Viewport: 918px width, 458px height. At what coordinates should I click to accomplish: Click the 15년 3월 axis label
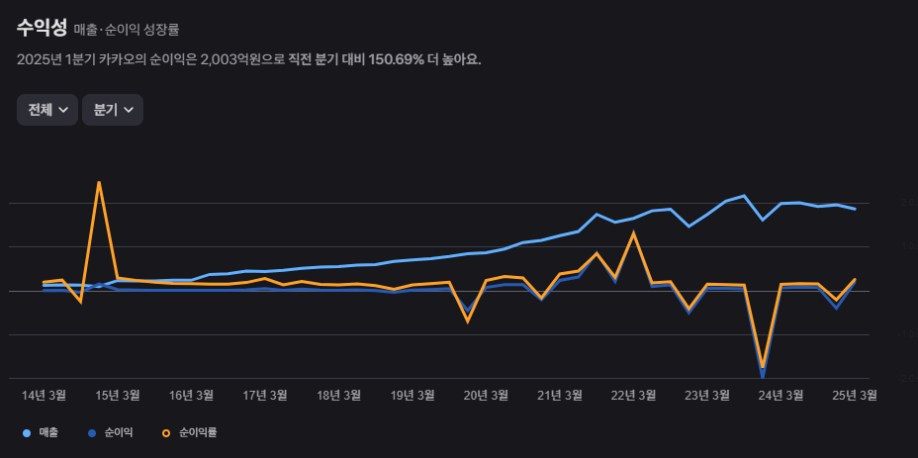118,396
